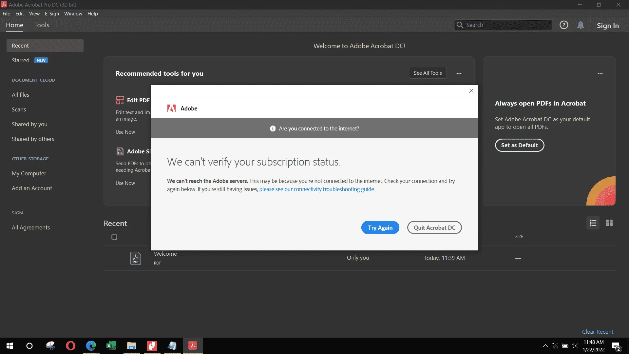The height and width of the screenshot is (354, 629).
Task: Open the Recommended tools options ellipsis
Action: [459, 73]
